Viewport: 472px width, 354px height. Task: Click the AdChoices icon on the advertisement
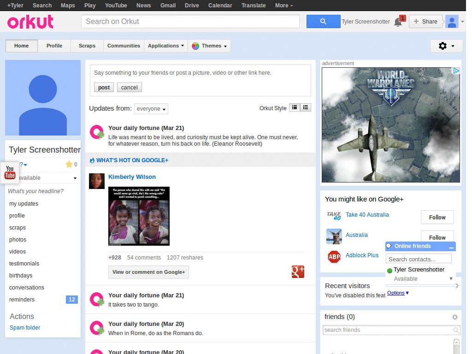coord(456,71)
